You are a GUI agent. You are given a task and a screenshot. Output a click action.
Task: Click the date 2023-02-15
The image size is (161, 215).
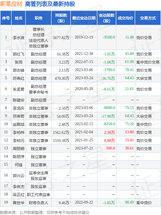84,124
